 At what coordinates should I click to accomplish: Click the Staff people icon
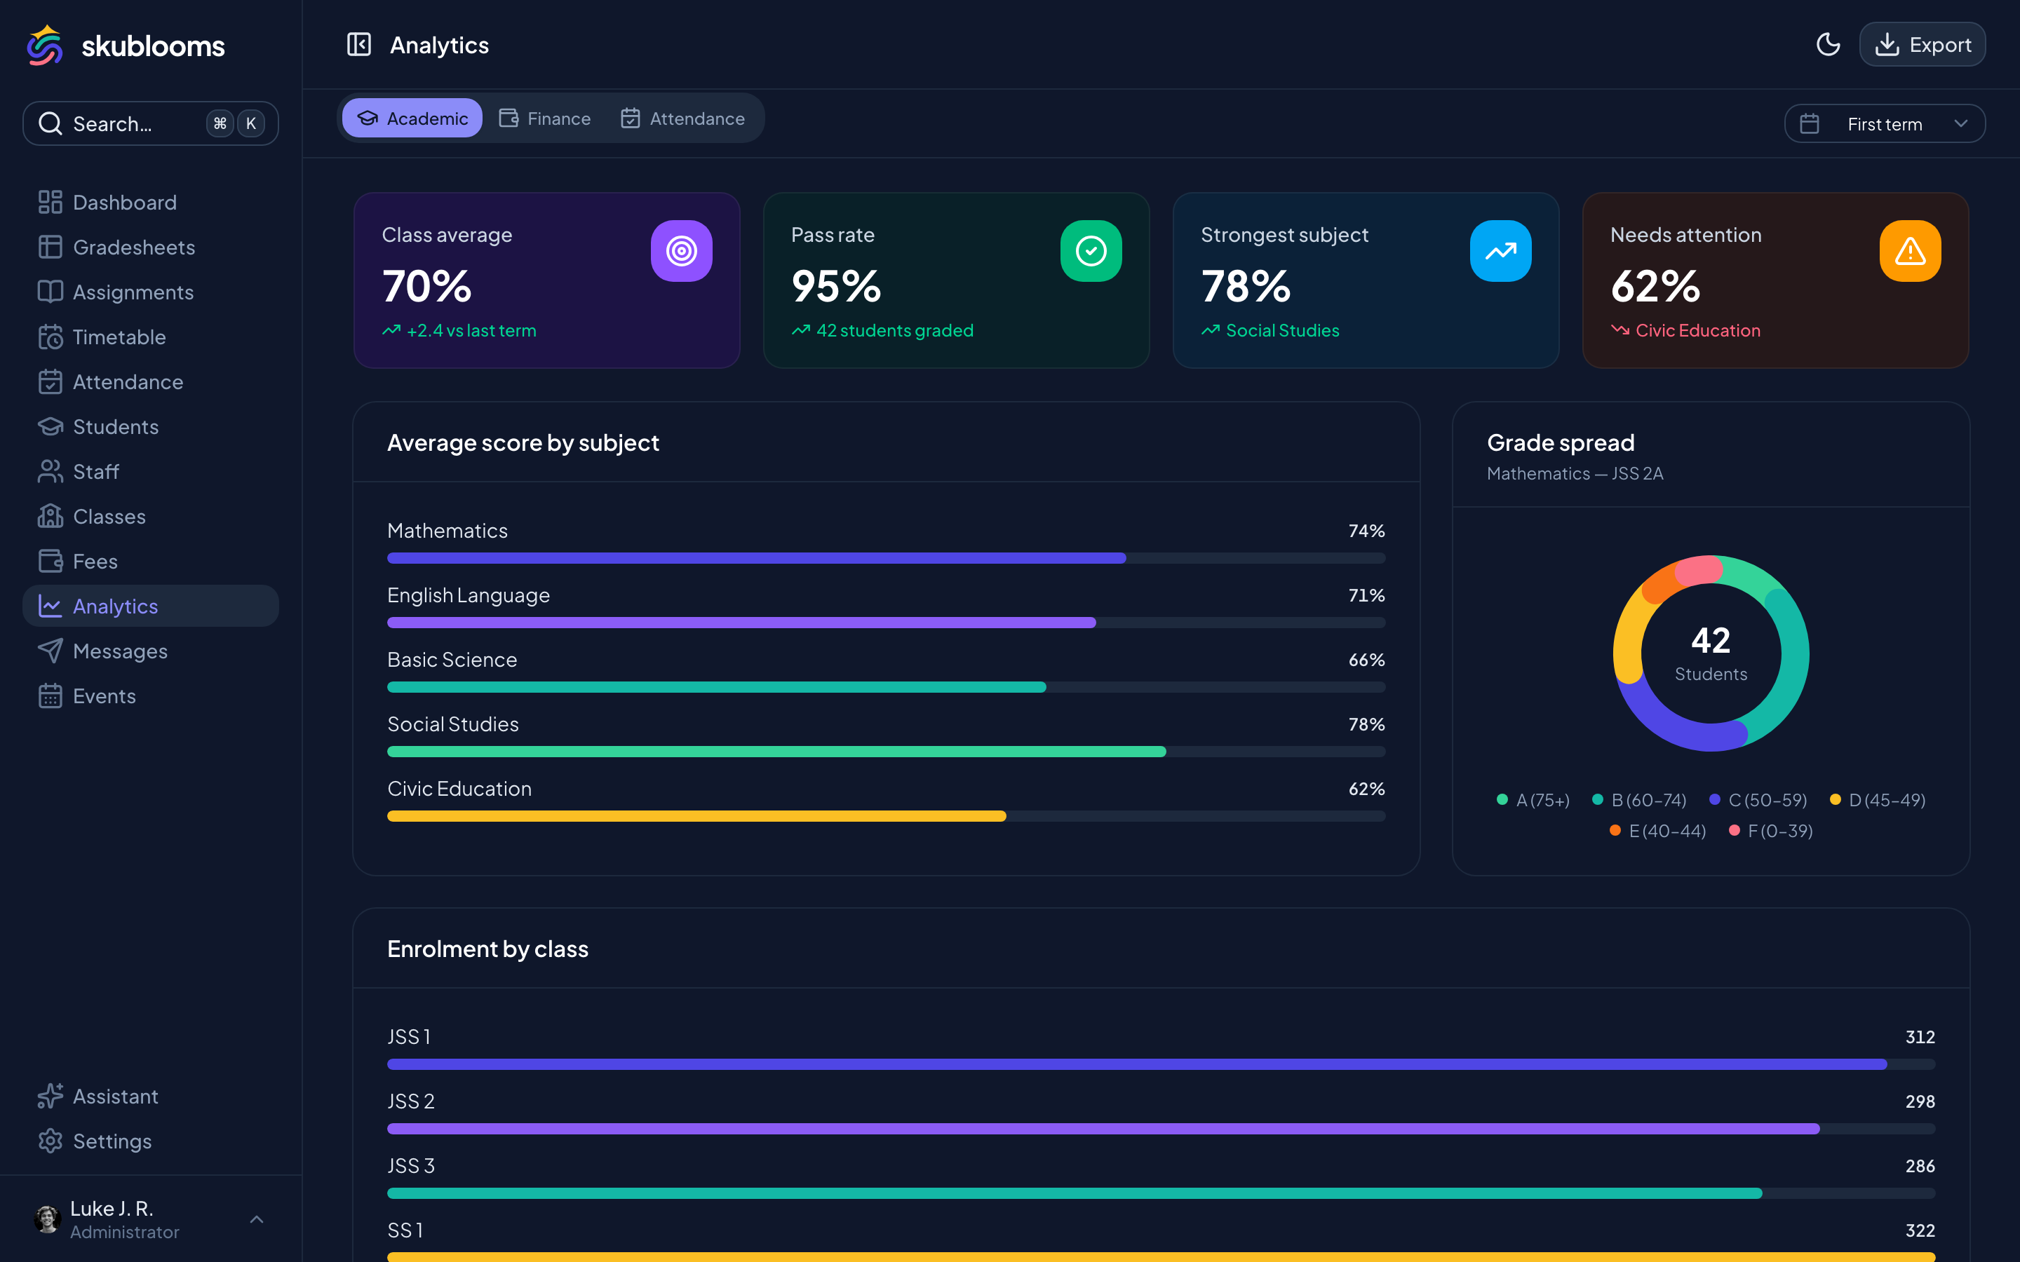(x=50, y=472)
